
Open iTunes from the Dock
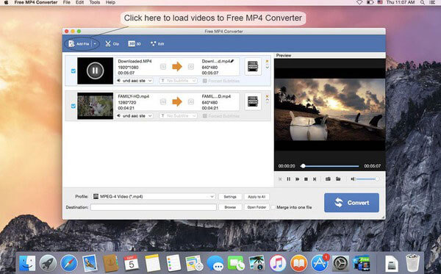(278, 264)
